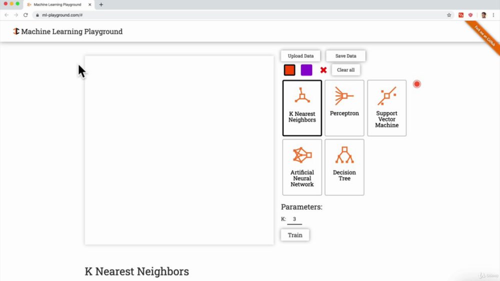Click the Upload Data button

tap(300, 56)
